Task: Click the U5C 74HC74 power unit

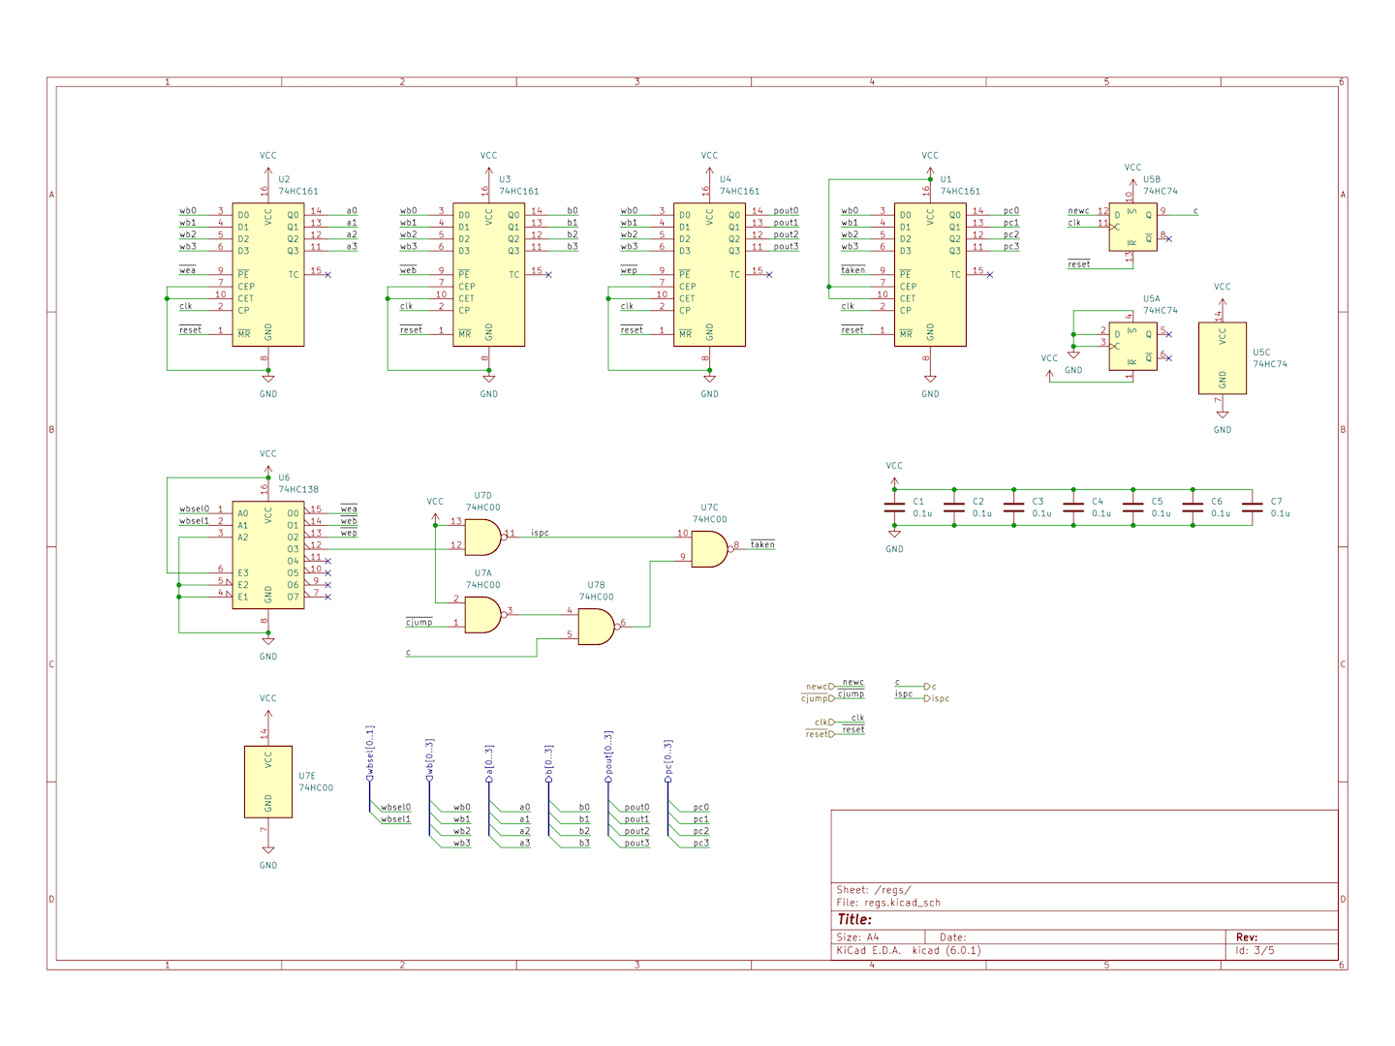Action: click(1222, 358)
